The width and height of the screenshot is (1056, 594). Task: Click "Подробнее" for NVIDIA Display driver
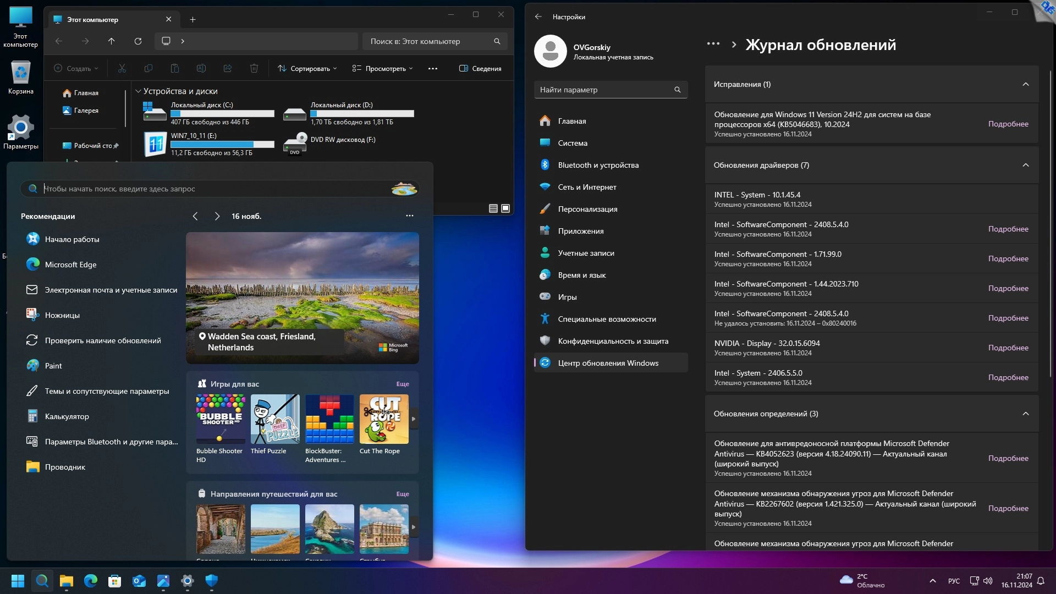click(x=1008, y=348)
